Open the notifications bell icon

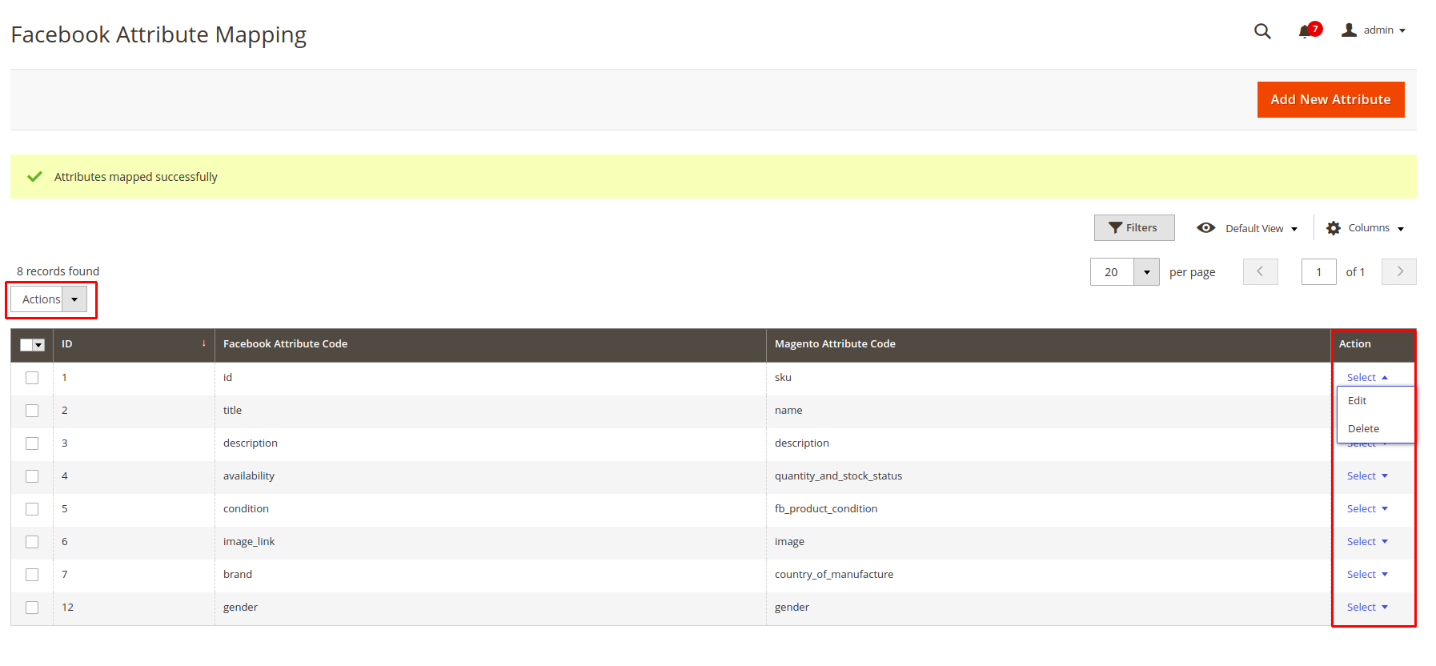click(x=1305, y=31)
